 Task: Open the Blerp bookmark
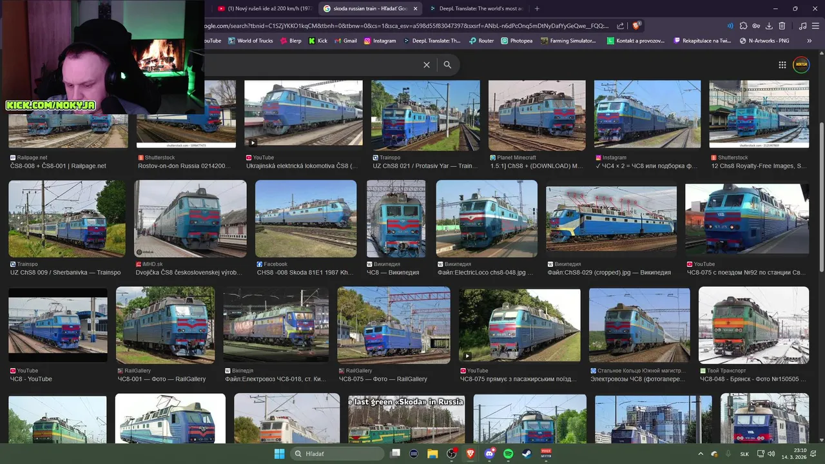290,41
